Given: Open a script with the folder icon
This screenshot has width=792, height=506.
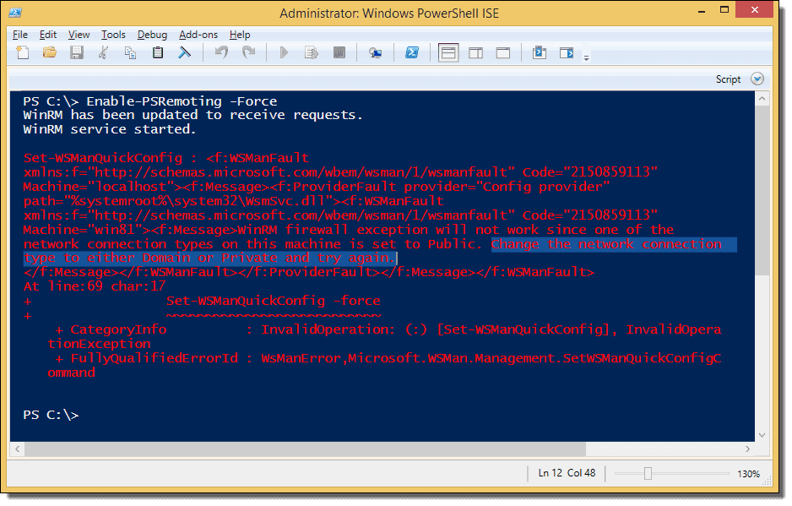Looking at the screenshot, I should click(50, 52).
